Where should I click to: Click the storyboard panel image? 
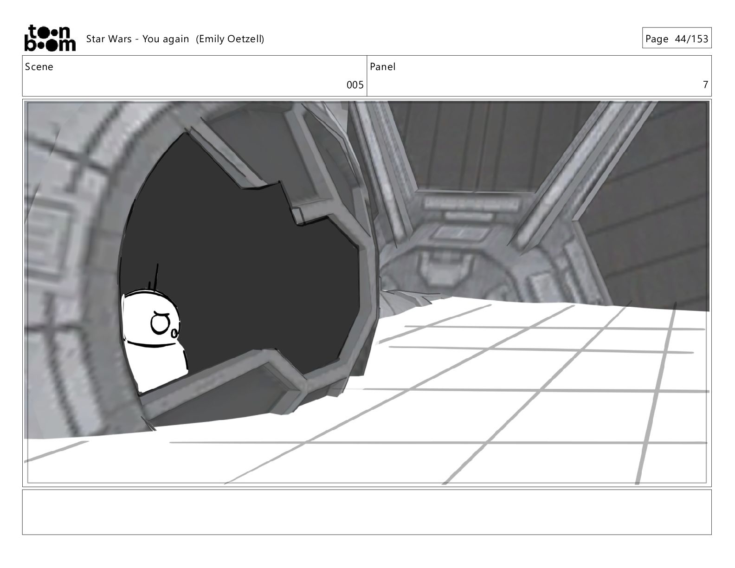pos(367,293)
